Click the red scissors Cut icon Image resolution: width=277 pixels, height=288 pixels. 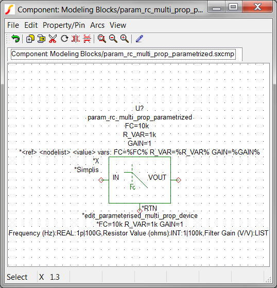[x=53, y=39]
